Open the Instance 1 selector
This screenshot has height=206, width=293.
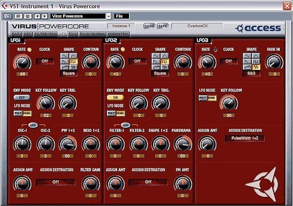(121, 26)
